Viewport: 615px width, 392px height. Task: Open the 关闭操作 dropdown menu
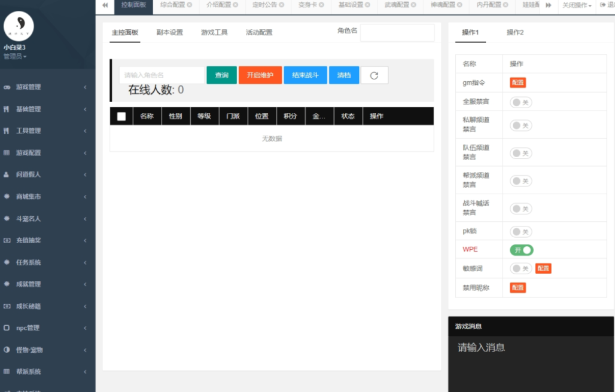click(x=576, y=6)
